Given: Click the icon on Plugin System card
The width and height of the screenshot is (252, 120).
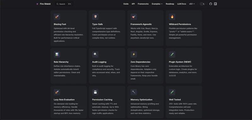Looking at the screenshot, I should [x=172, y=54].
